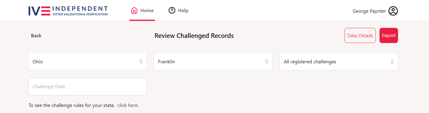Focus the Challenge Date input field

(88, 86)
